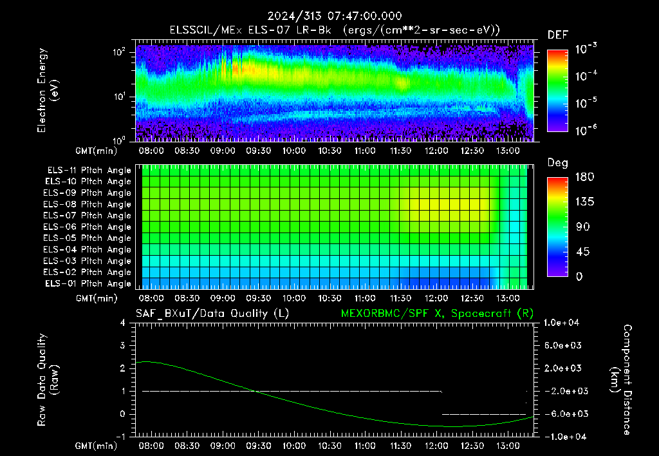Click the 10^-4 value on DEF scale

586,76
